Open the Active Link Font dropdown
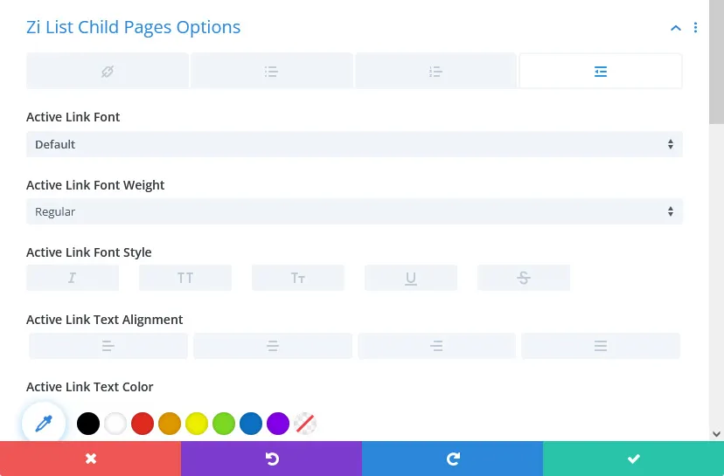Screen dimensions: 724x476 click(x=354, y=144)
